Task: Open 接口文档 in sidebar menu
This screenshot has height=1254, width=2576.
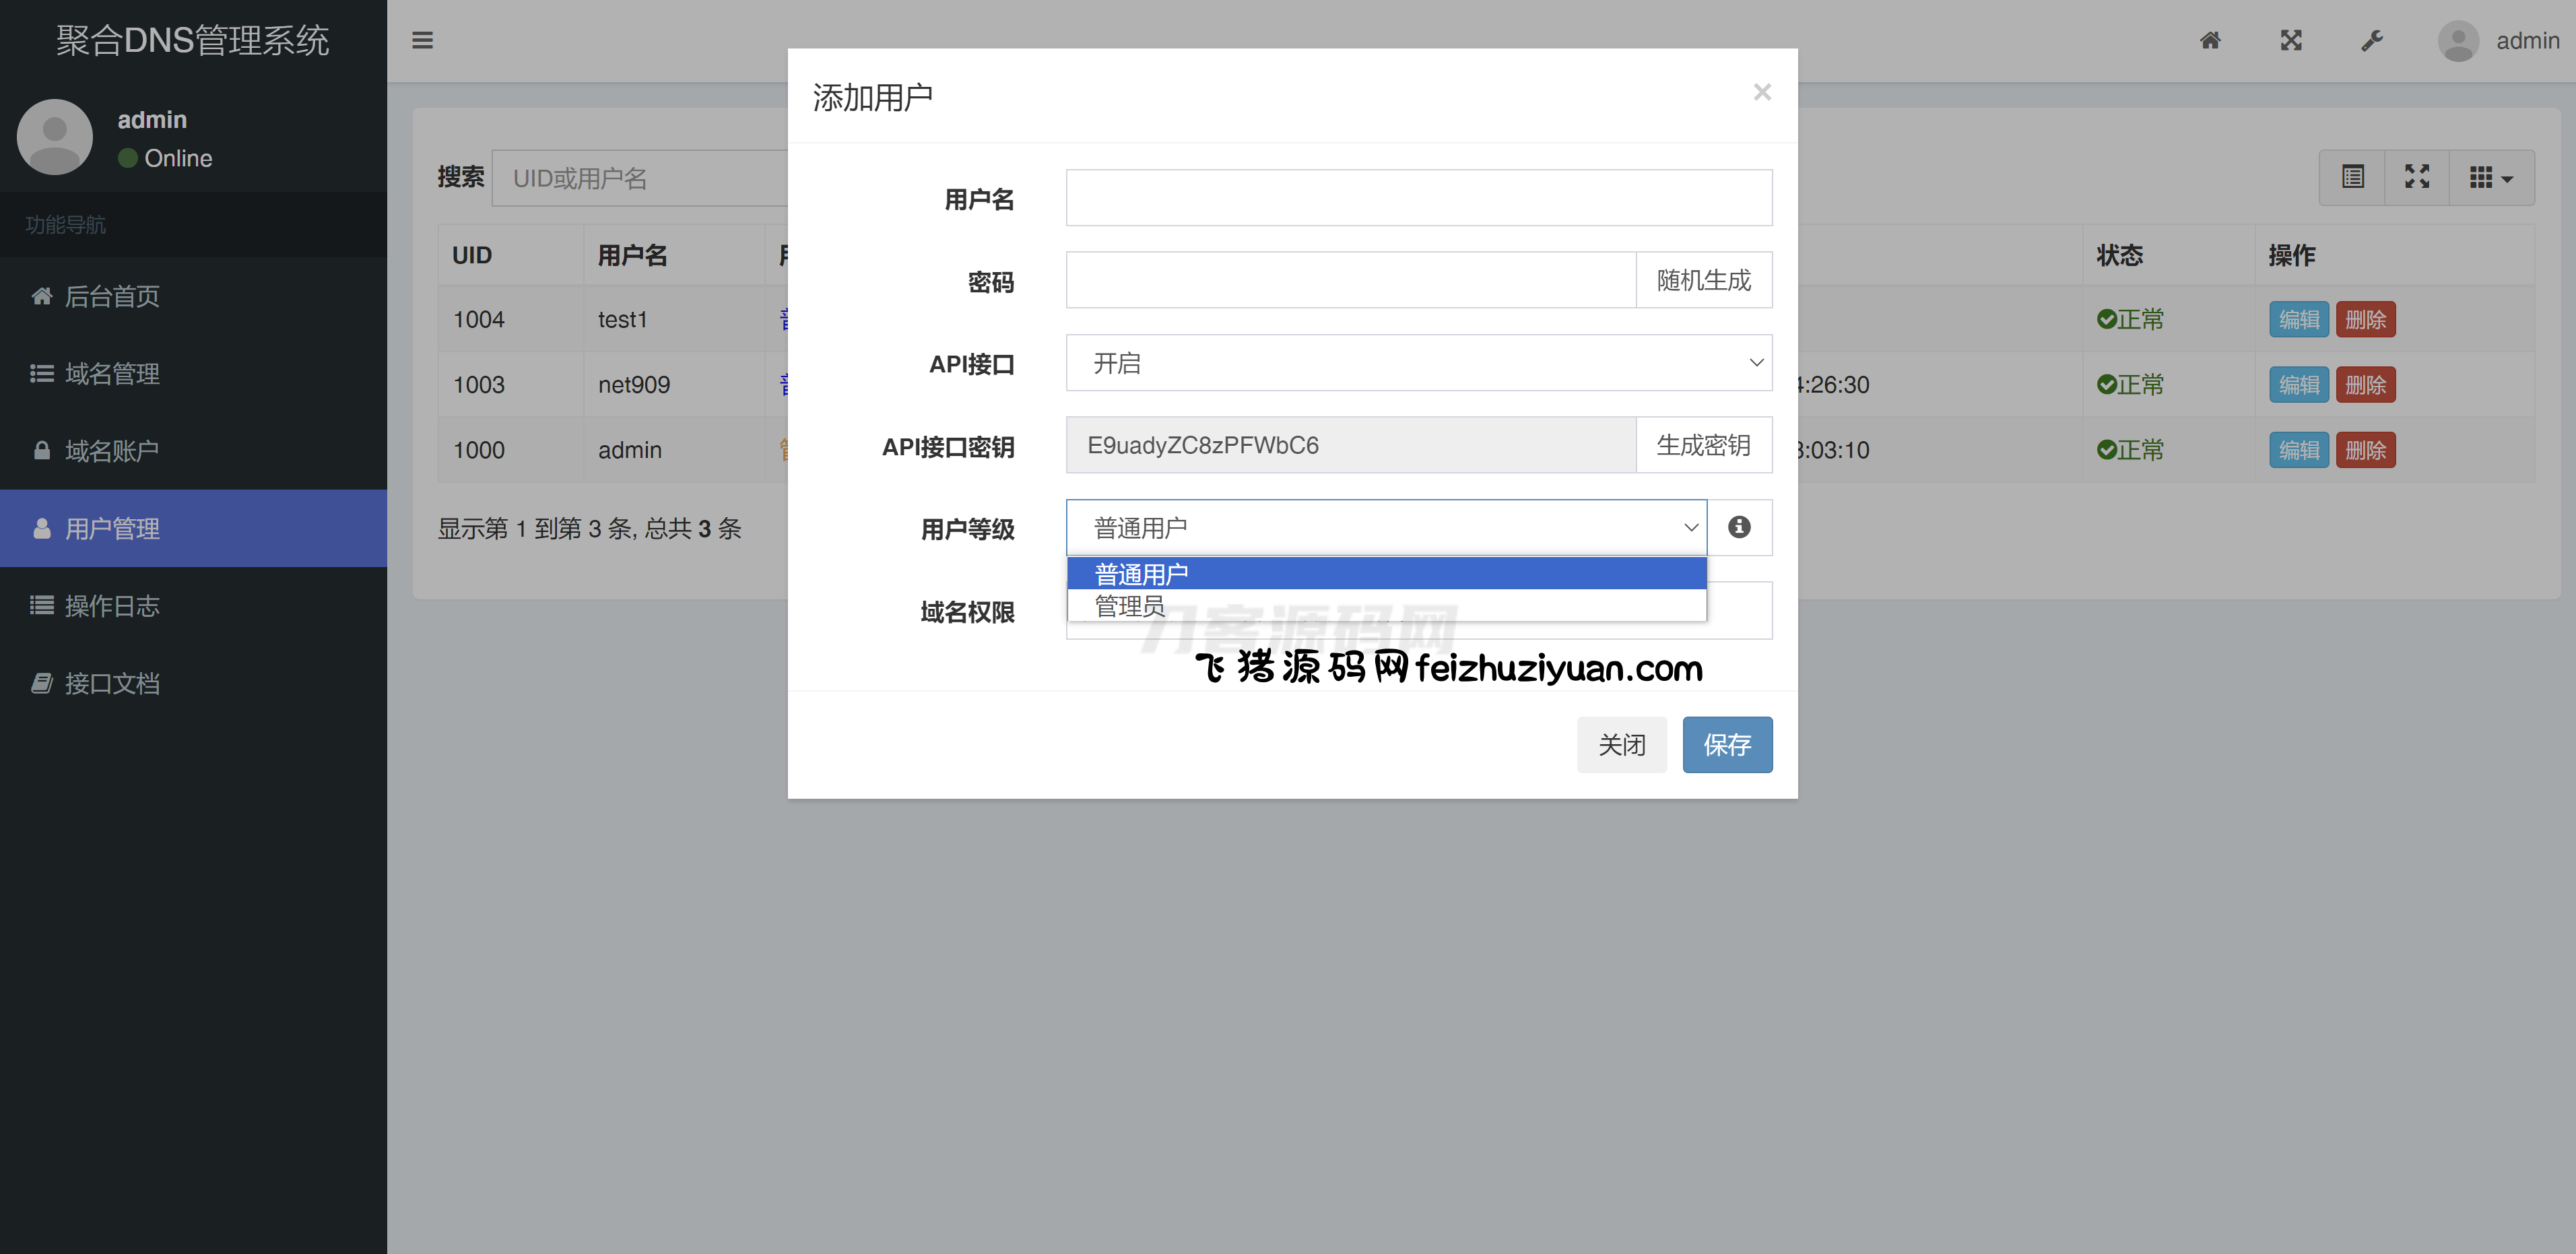Action: pos(112,684)
